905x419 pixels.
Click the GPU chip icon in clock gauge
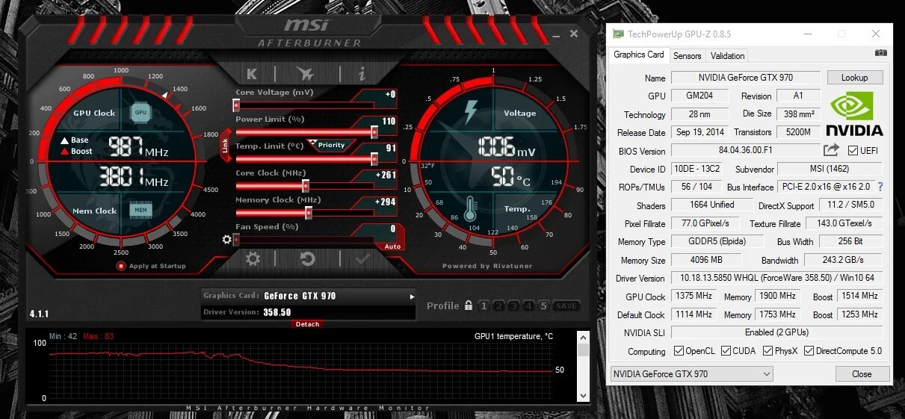click(x=140, y=113)
